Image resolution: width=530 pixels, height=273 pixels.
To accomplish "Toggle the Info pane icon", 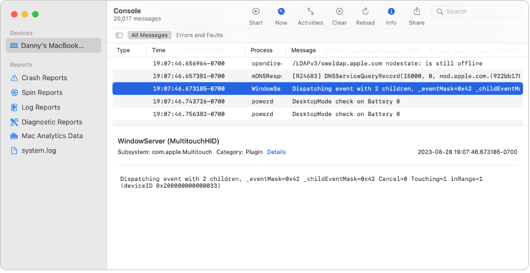I will pyautogui.click(x=391, y=11).
